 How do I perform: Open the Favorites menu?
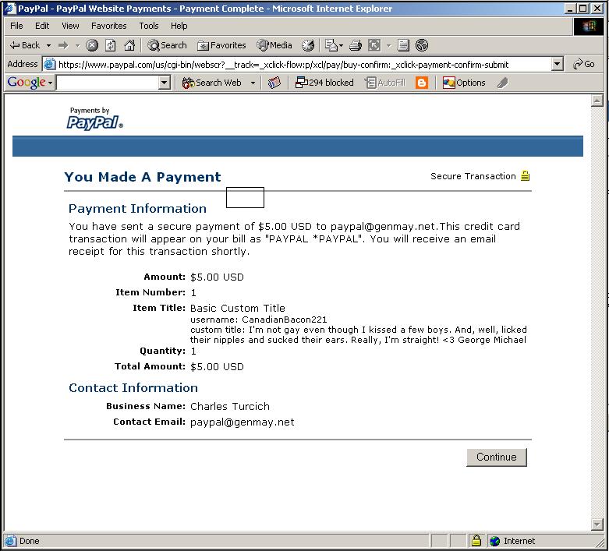108,26
